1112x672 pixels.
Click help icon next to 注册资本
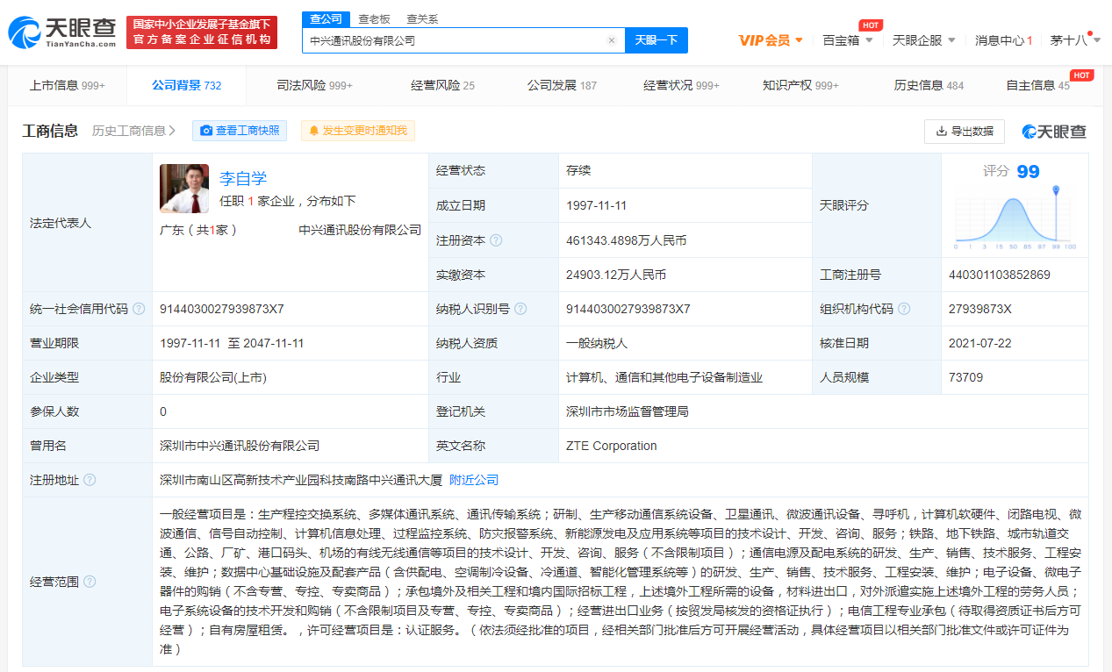click(x=497, y=240)
